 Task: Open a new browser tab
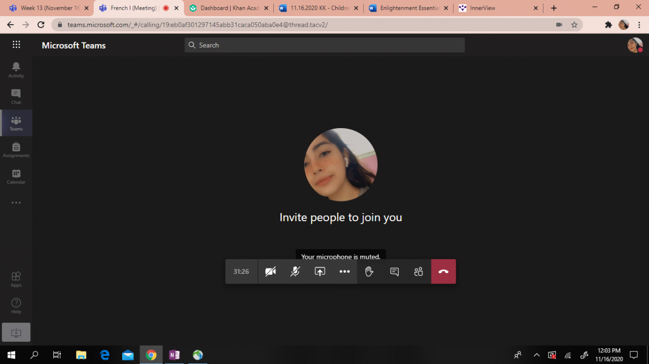point(554,8)
